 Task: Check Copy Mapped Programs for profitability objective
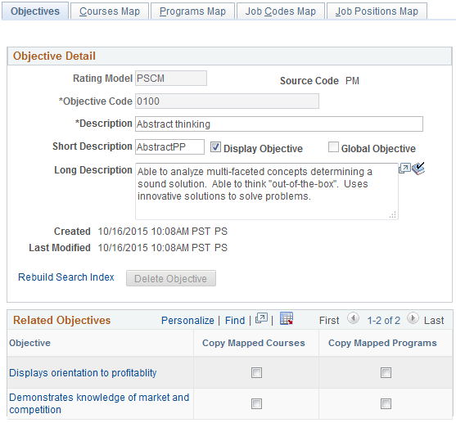[x=386, y=373]
